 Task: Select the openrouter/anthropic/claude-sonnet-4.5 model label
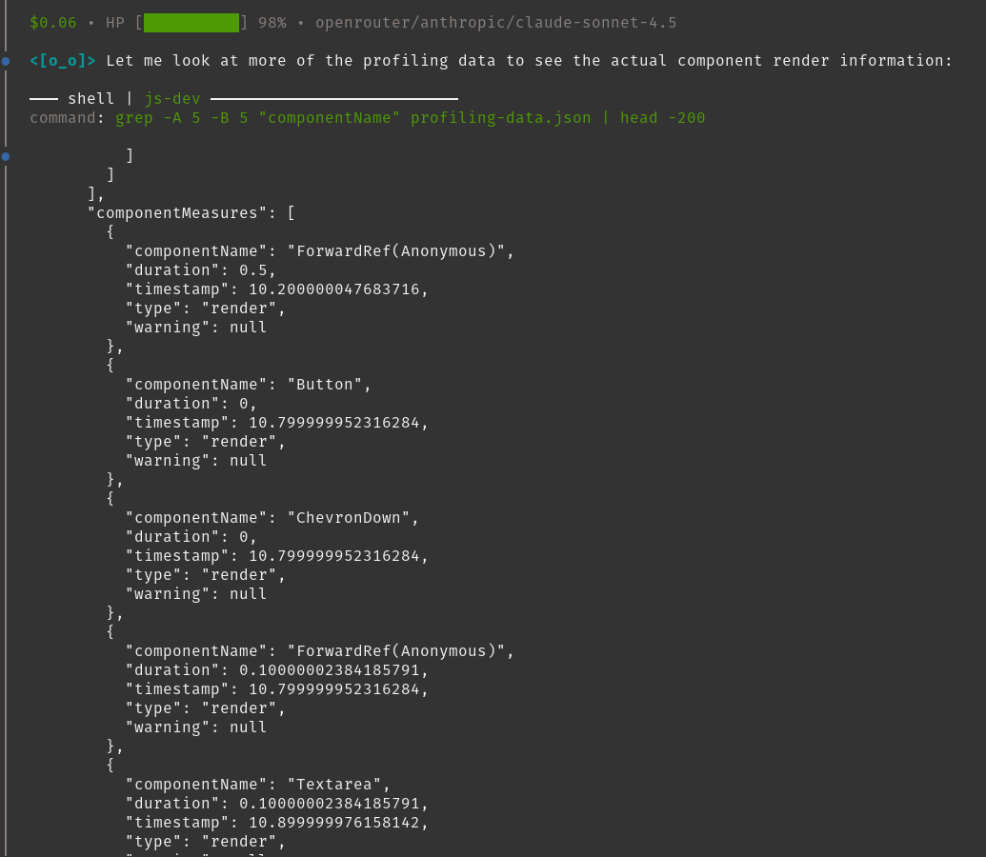click(x=495, y=23)
